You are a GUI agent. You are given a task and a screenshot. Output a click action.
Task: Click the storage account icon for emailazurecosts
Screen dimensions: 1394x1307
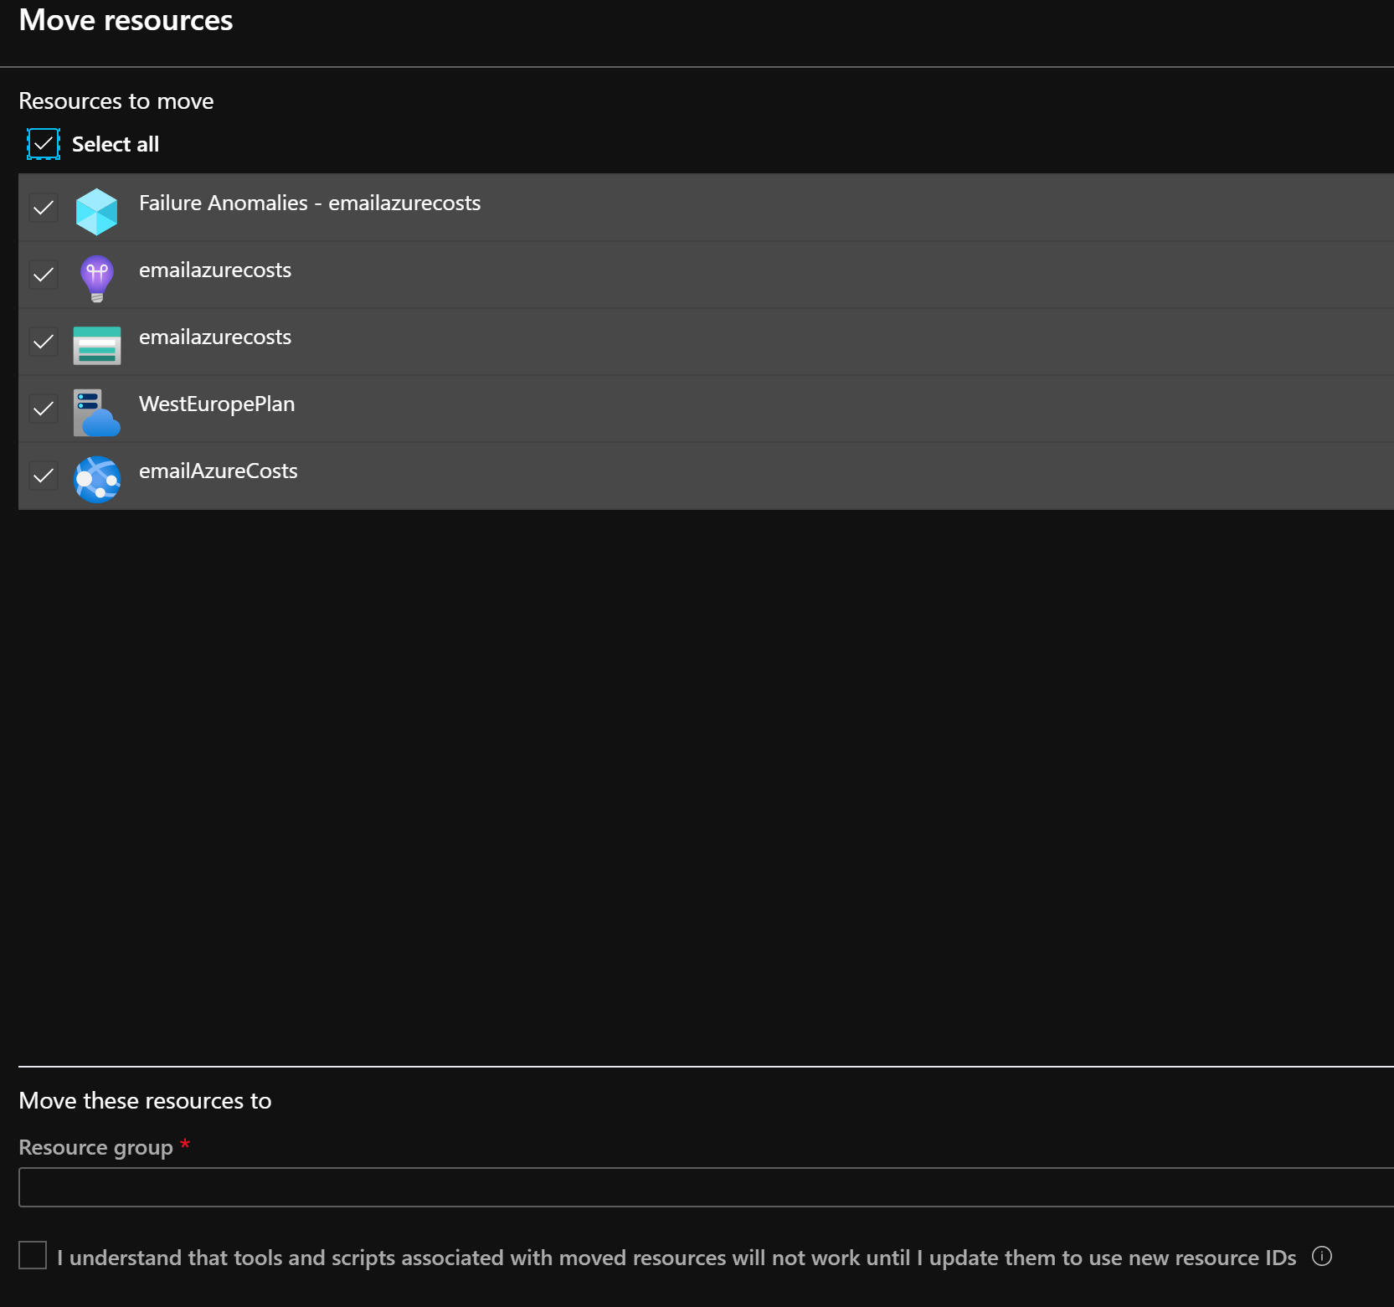point(96,345)
